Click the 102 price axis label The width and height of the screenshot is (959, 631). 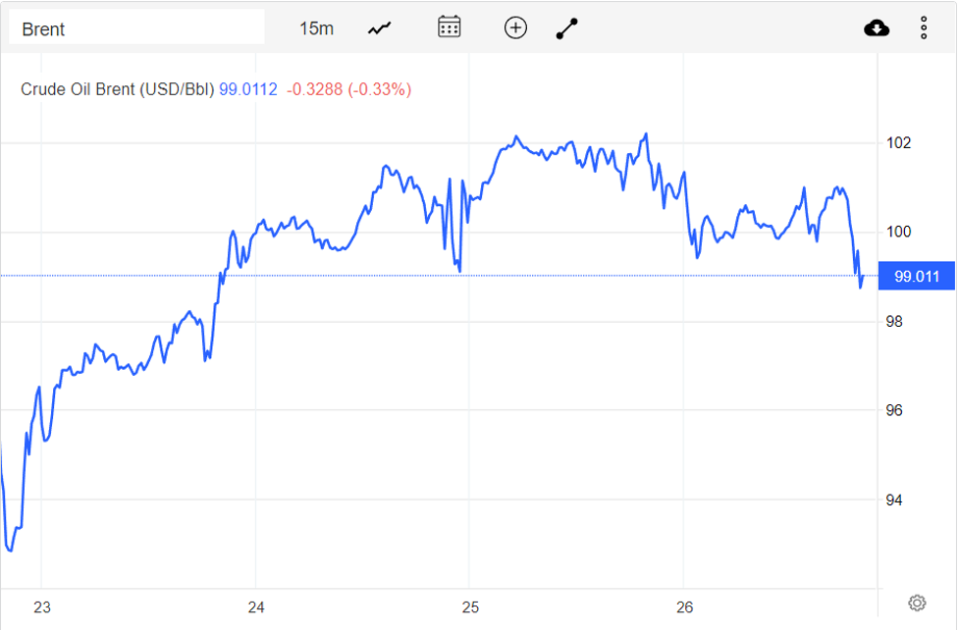899,143
